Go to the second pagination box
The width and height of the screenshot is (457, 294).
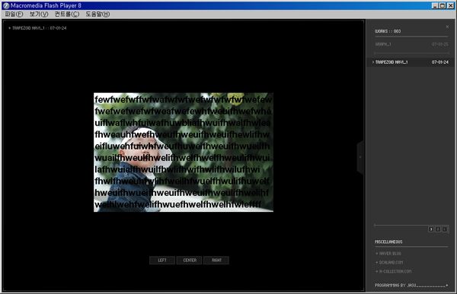[438, 229]
